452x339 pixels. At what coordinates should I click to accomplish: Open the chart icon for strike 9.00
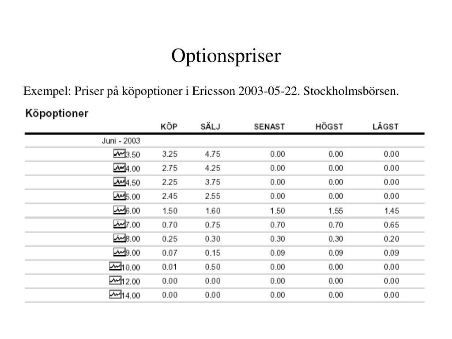point(119,252)
